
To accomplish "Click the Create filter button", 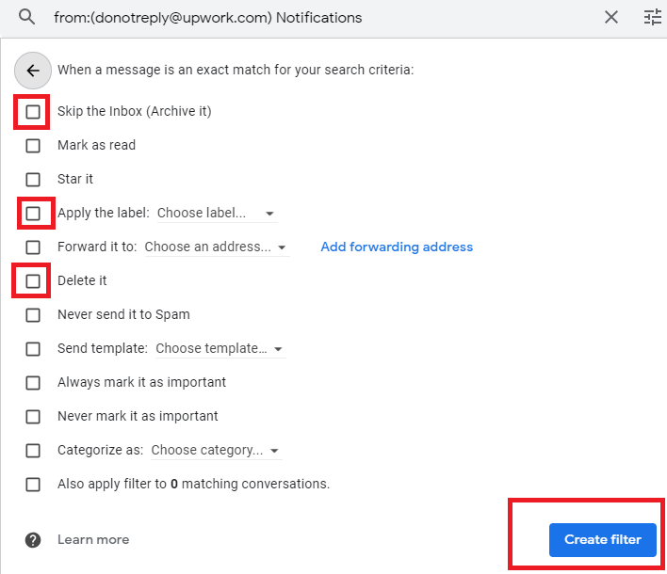I will 603,540.
